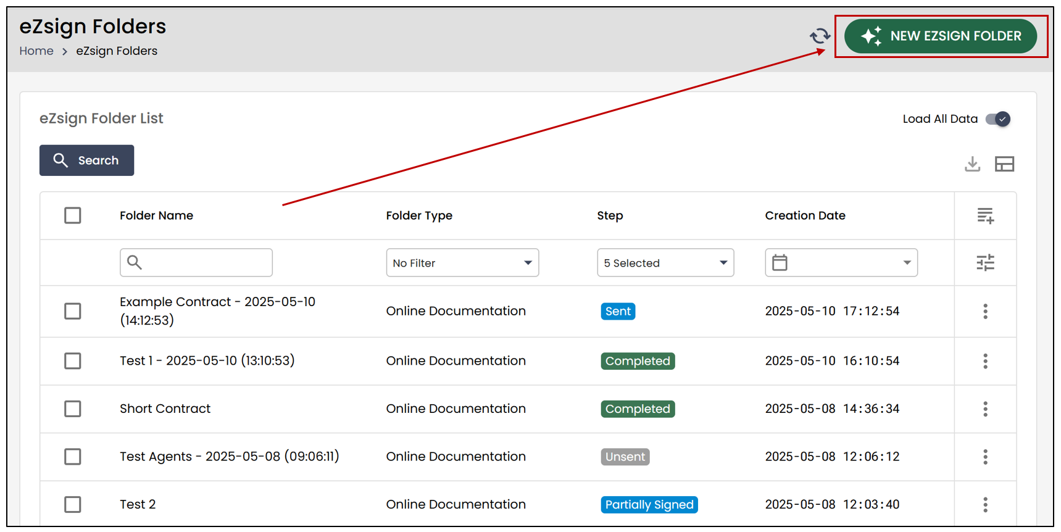Image resolution: width=1061 pixels, height=532 pixels.
Task: Tick the checkbox for Test Agents folder
Action: 73,457
